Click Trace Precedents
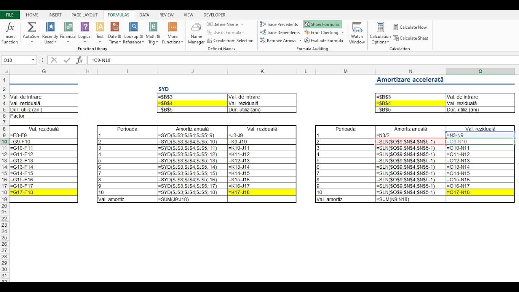Screen dimensions: 519x292 click(279, 24)
